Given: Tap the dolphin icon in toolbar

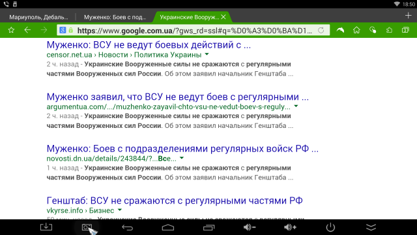Looking at the screenshot, I should 340,30.
